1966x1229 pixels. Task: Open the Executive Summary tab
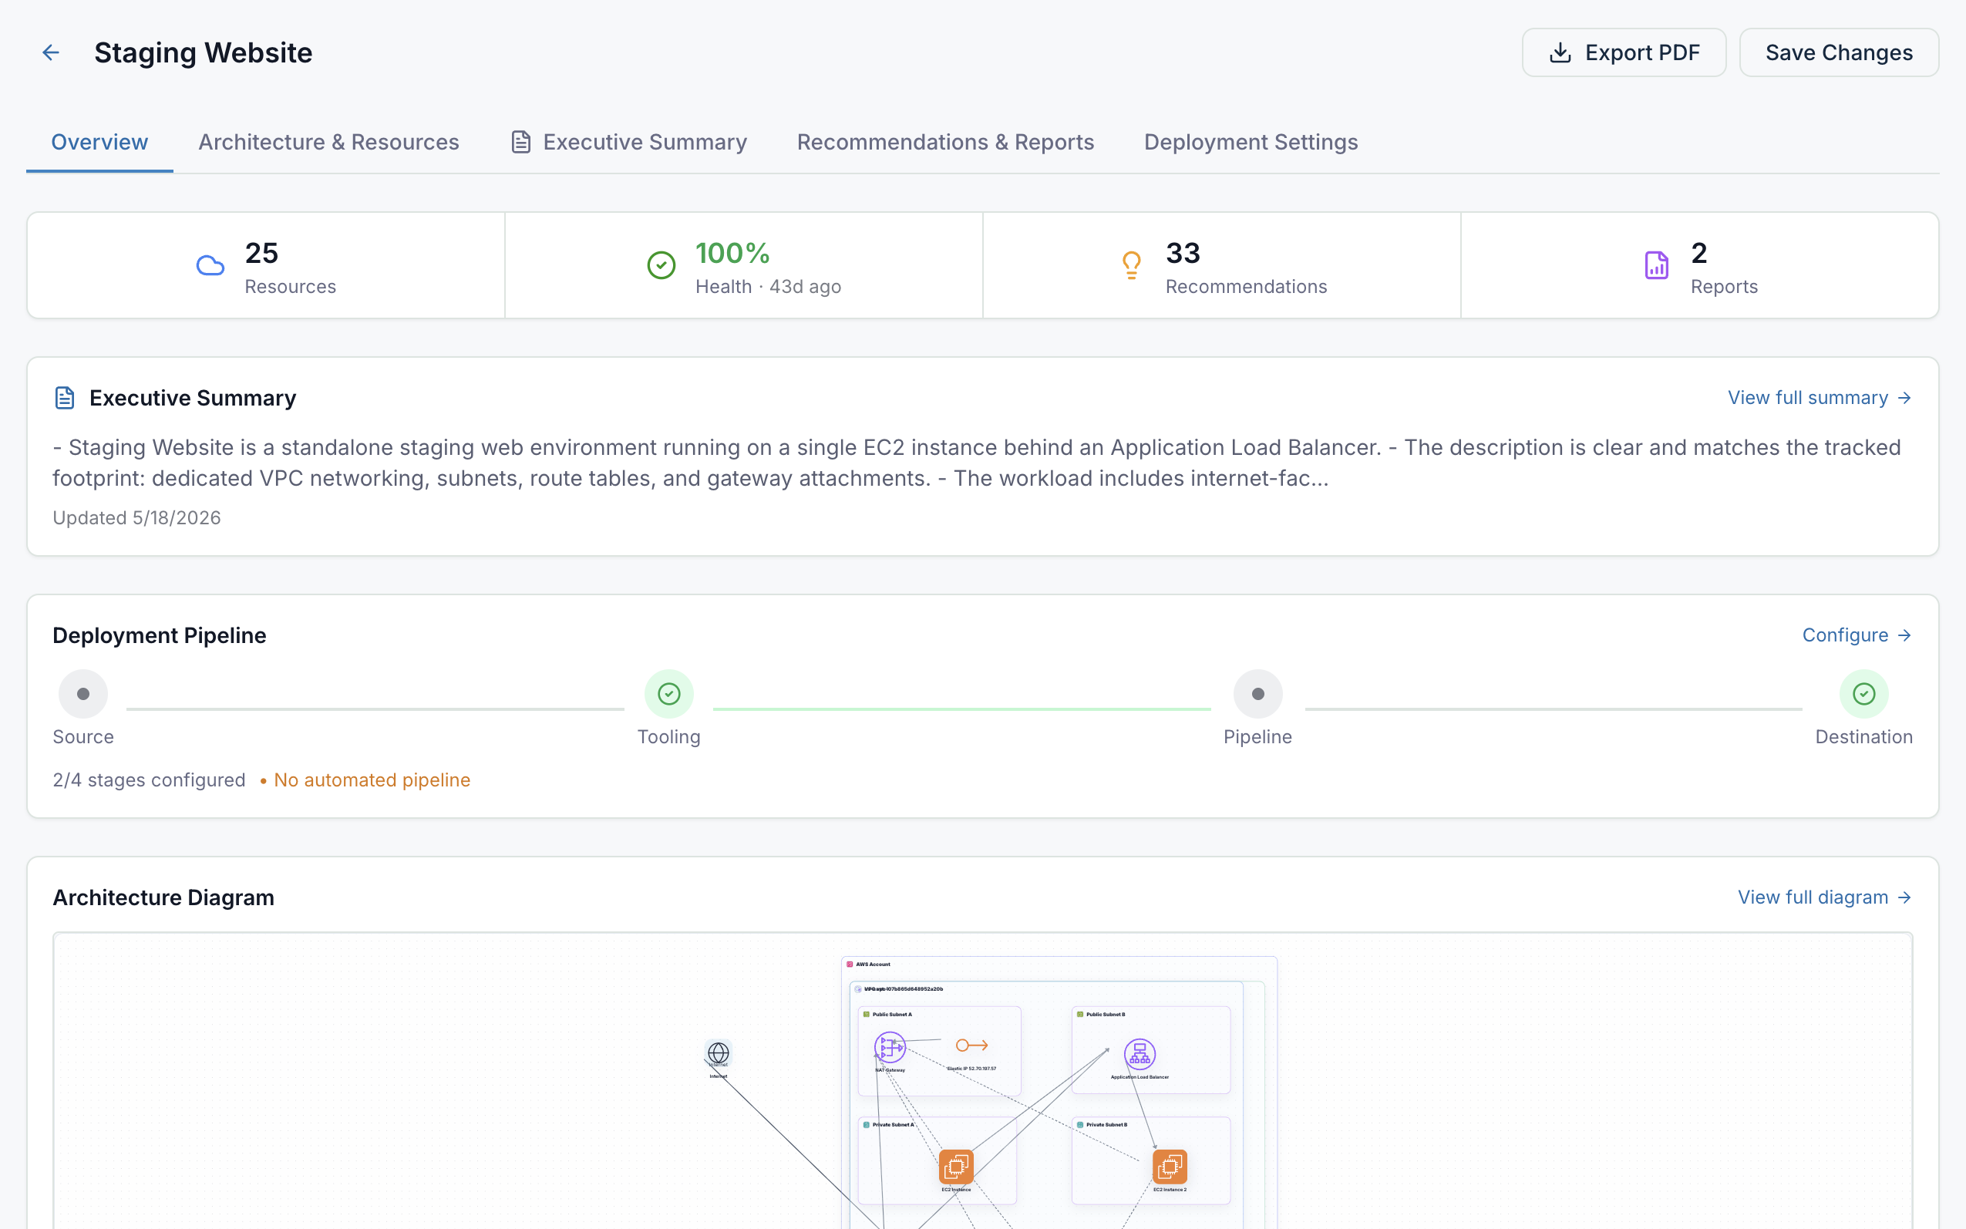click(x=628, y=142)
